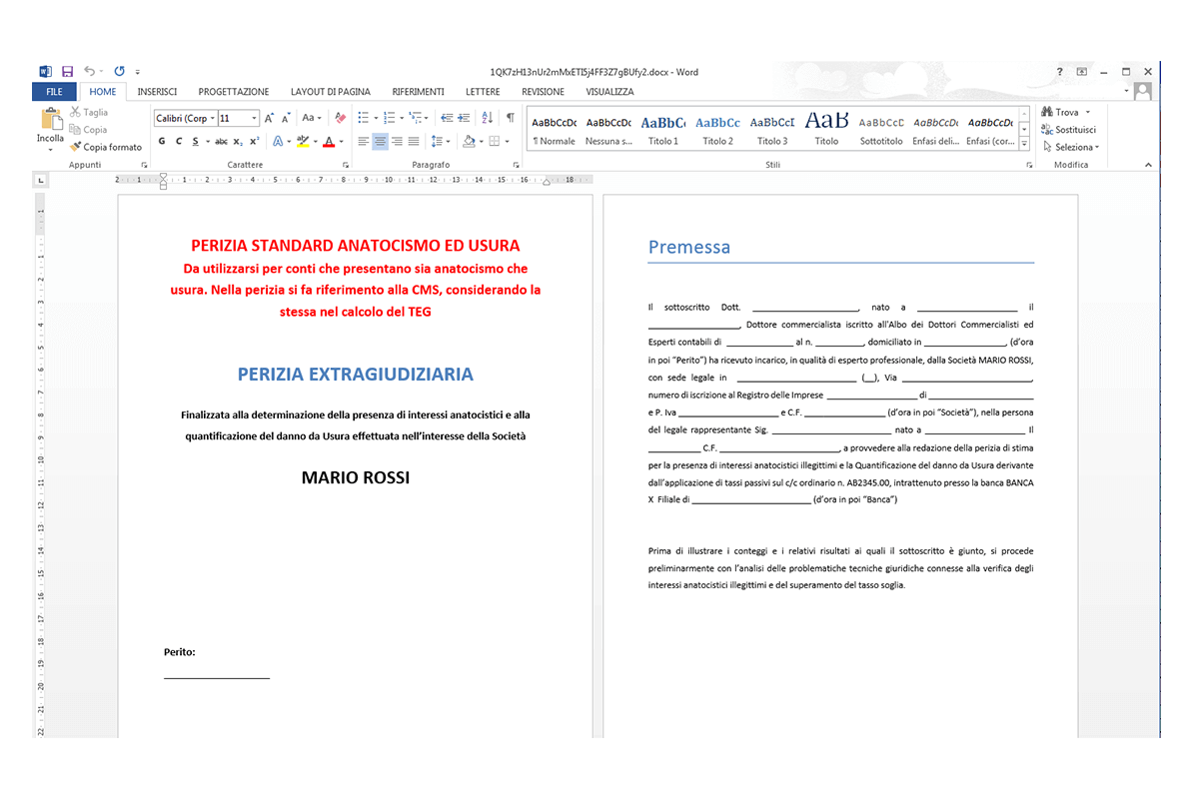Image resolution: width=1192 pixels, height=799 pixels.
Task: Decrease font size with the shrink font icon
Action: point(286,118)
